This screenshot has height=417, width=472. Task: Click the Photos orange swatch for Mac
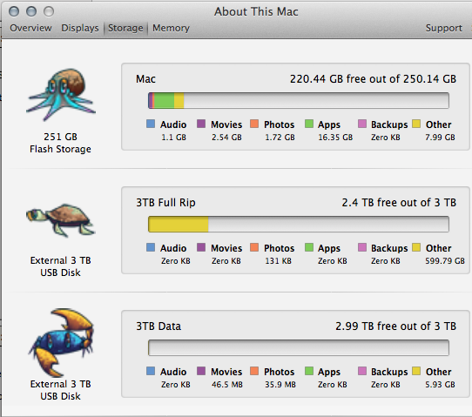[254, 124]
